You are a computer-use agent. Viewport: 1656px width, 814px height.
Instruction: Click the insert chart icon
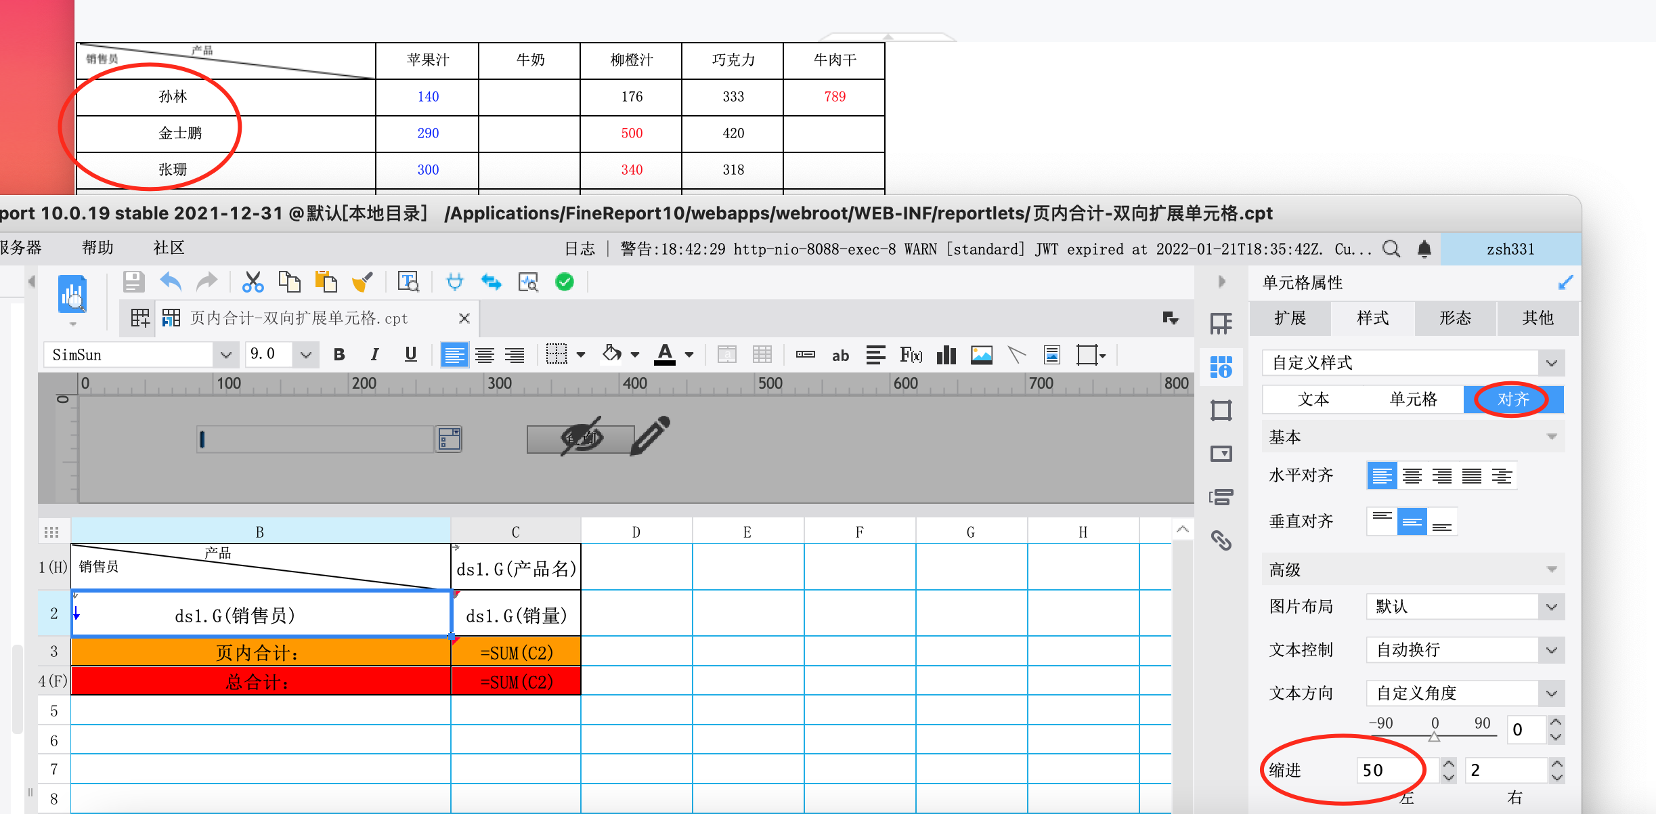[946, 355]
